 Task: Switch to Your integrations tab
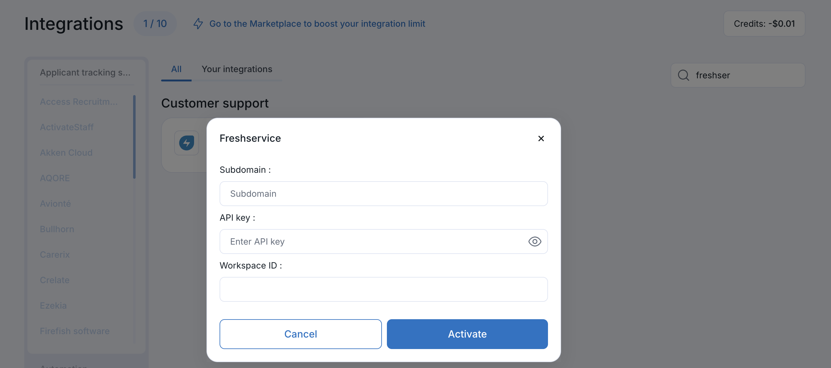click(237, 69)
